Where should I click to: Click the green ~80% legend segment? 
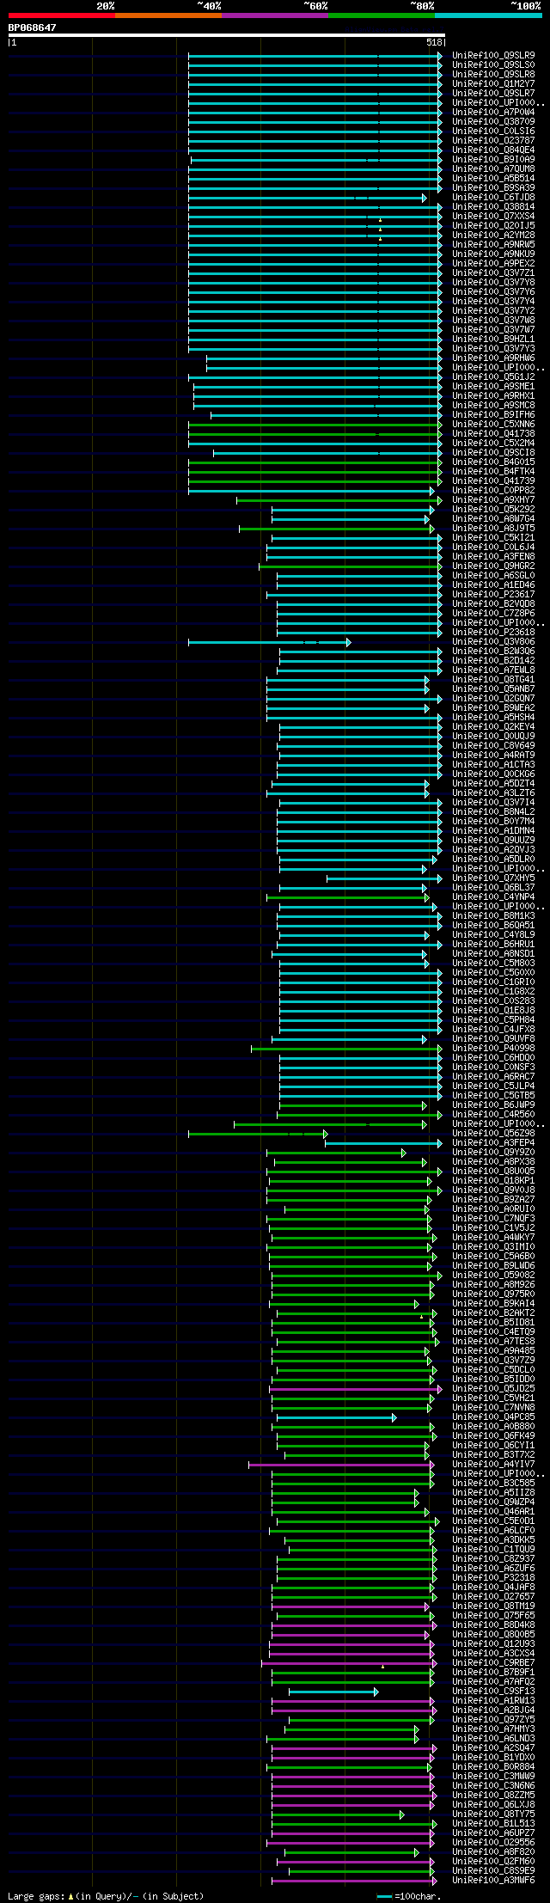382,15
